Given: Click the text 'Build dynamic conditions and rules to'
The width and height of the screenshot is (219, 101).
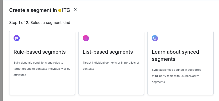Looking at the screenshot, I should pos(38,63).
